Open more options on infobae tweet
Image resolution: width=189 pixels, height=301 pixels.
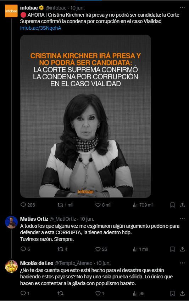(x=182, y=8)
